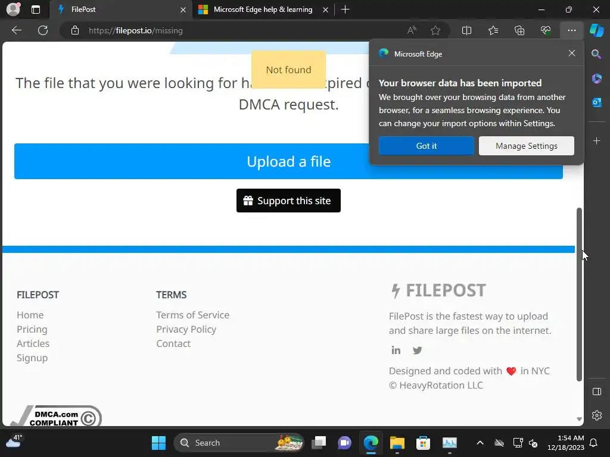Open Terms of Service link
The width and height of the screenshot is (610, 457).
click(x=192, y=315)
